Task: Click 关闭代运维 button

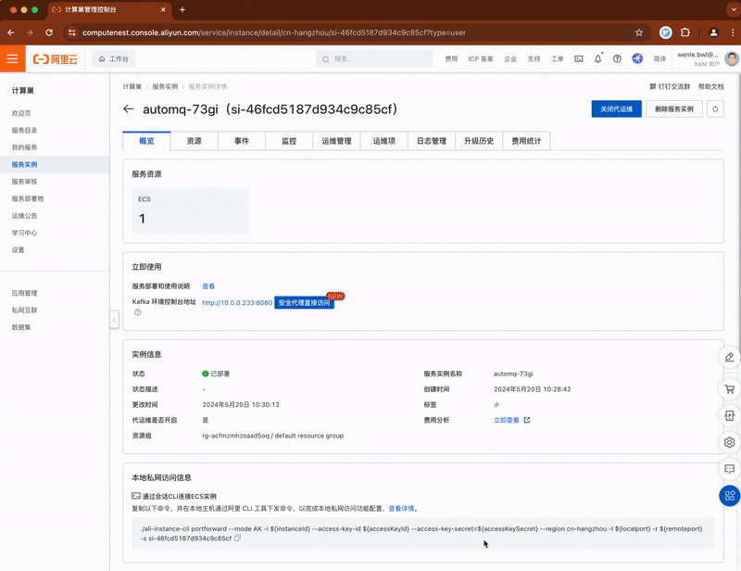Action: [x=616, y=108]
